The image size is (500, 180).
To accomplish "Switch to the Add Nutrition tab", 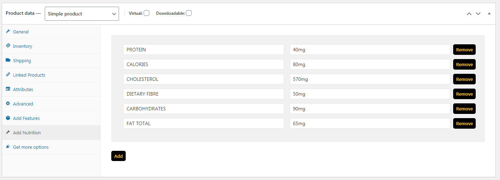I will point(27,133).
